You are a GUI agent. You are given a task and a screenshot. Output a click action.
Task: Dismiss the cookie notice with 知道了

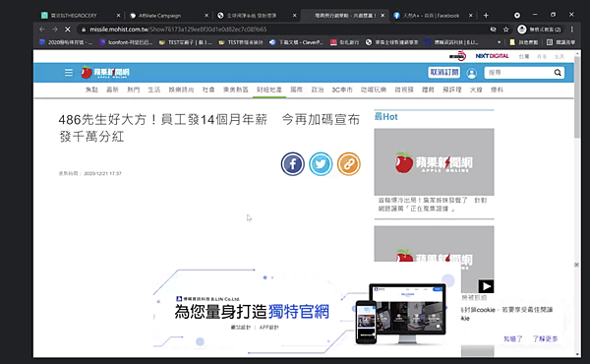coord(513,338)
